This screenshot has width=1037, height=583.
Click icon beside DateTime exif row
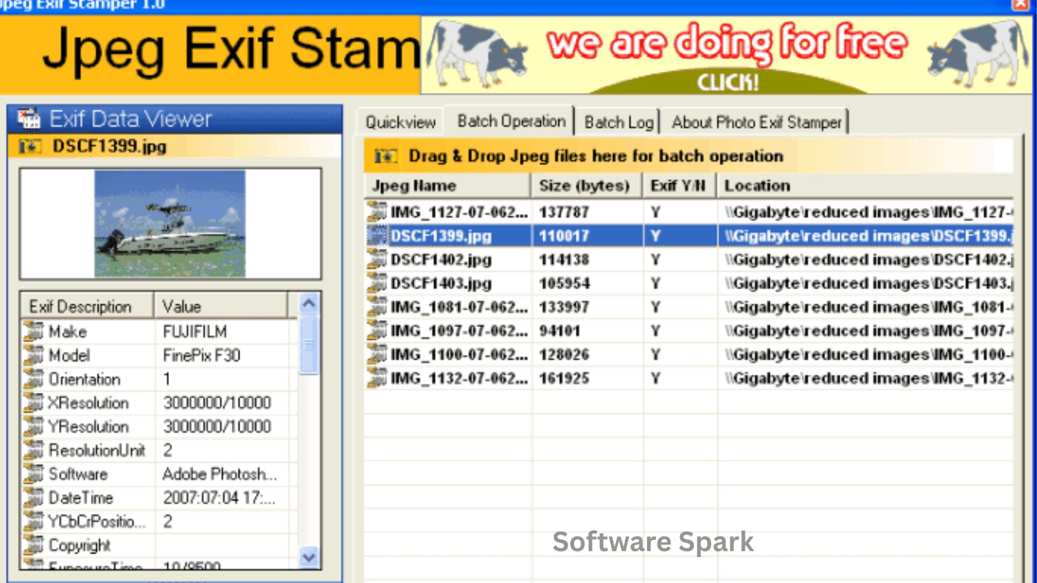pyautogui.click(x=33, y=498)
